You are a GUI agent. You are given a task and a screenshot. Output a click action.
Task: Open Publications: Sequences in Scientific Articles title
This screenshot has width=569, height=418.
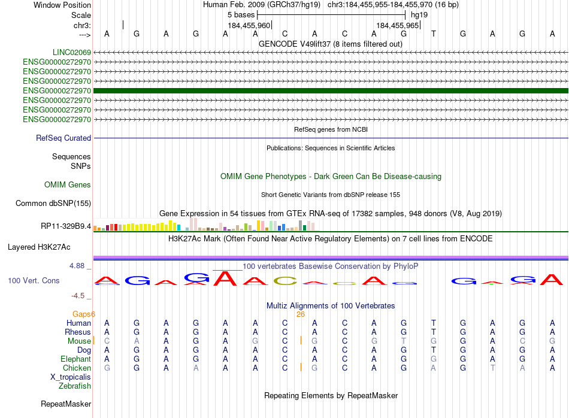pyautogui.click(x=331, y=148)
